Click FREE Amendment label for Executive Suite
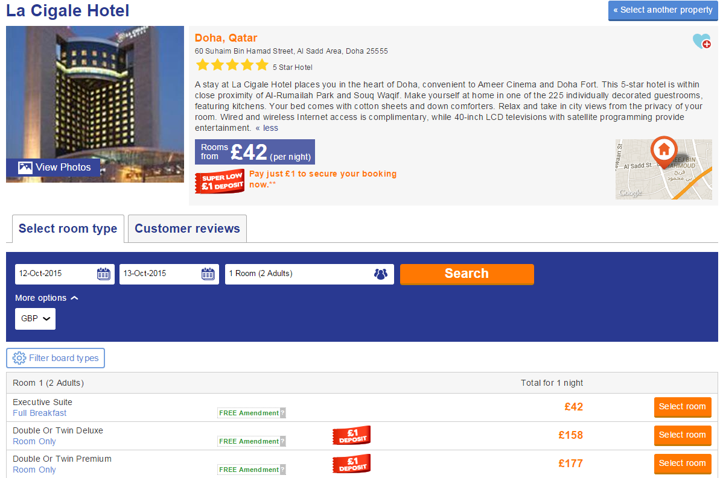This screenshot has height=478, width=723. (249, 413)
